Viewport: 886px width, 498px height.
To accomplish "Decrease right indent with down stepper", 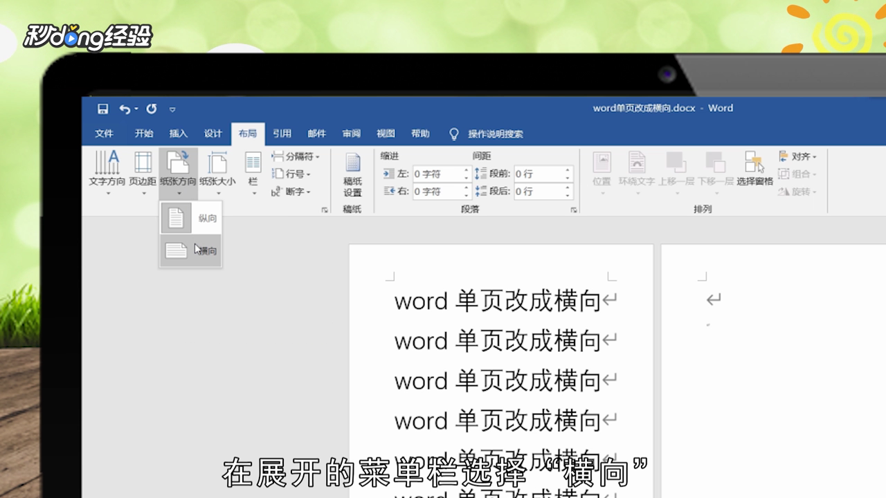I will 467,196.
